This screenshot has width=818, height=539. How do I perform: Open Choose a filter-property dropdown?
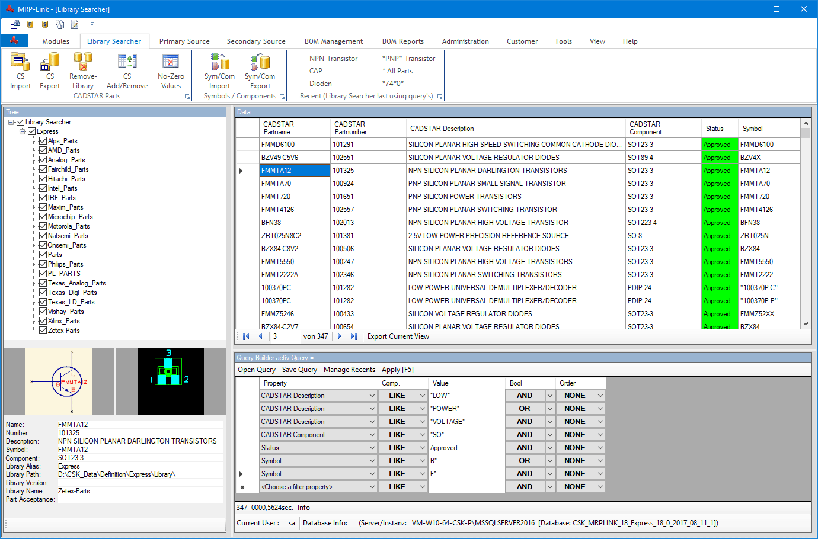(372, 487)
